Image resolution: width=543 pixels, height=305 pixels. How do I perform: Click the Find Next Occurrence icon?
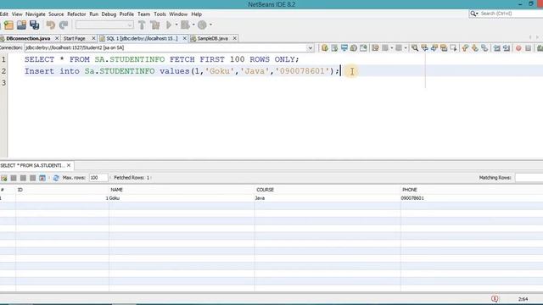[434, 48]
